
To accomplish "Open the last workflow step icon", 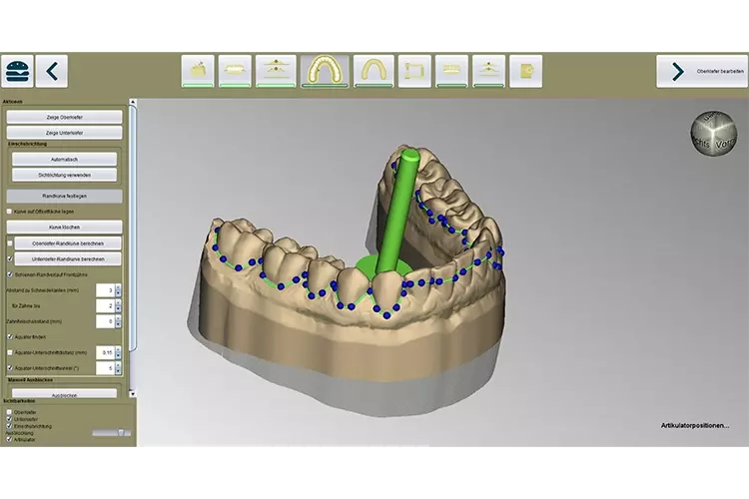I will pos(525,70).
